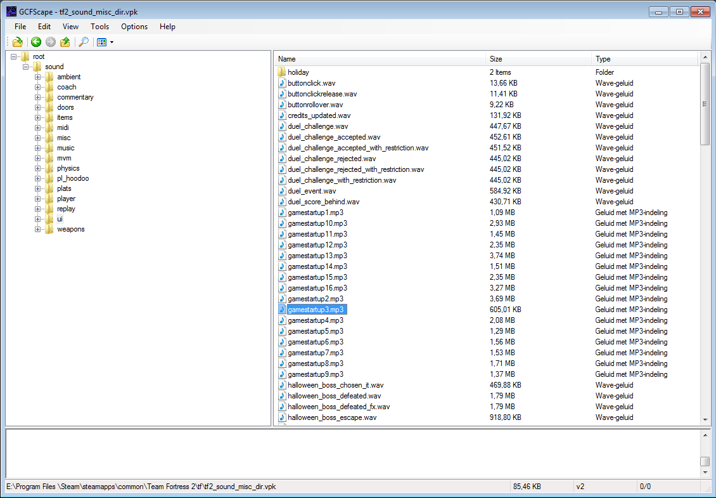Click the halloween_boss_defeated.wav file icon
Image resolution: width=716 pixels, height=498 pixels.
(x=282, y=396)
